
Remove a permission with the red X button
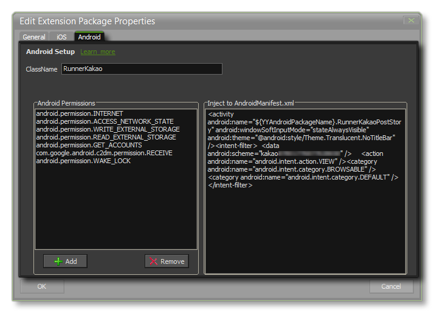point(167,261)
